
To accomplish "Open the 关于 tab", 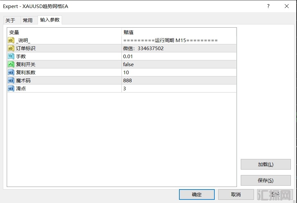I will (12, 20).
